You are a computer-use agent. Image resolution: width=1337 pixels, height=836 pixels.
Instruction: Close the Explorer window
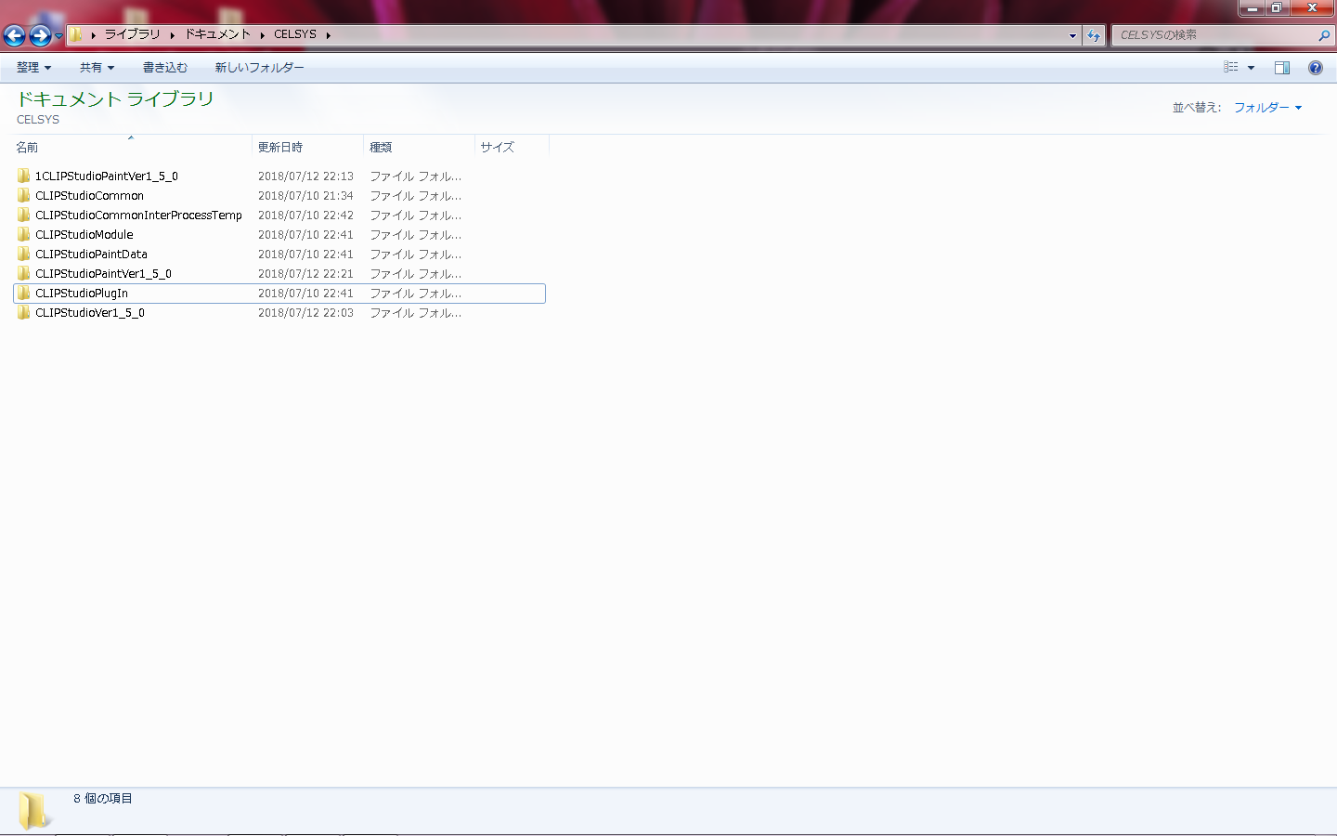[1312, 8]
